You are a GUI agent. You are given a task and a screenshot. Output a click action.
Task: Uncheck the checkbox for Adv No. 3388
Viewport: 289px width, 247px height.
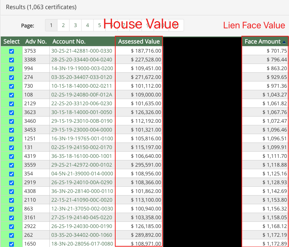pos(11,60)
